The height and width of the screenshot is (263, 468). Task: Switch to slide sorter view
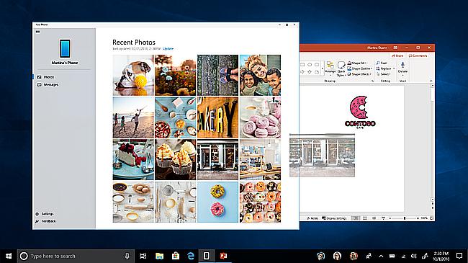(365, 218)
